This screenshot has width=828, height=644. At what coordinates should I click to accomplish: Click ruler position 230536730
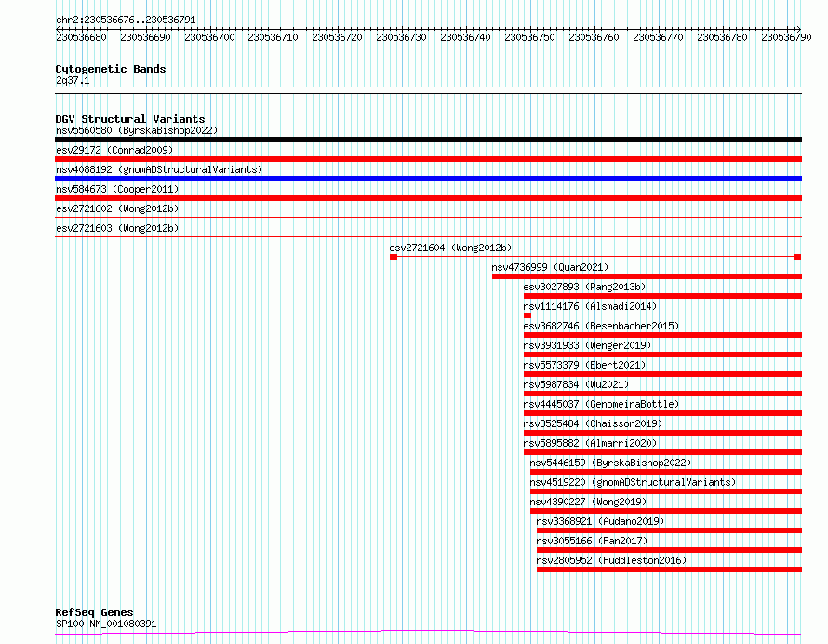coord(401,37)
